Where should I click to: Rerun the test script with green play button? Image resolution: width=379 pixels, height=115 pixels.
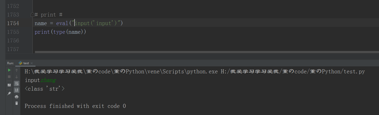tap(9, 70)
